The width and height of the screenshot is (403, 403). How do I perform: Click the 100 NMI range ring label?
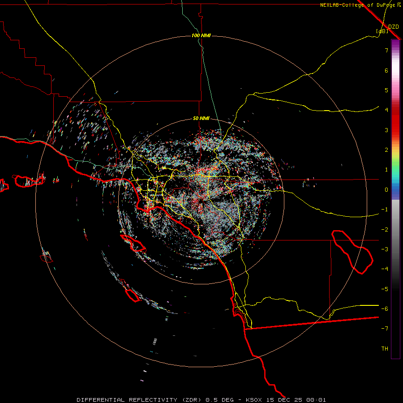[x=201, y=35]
